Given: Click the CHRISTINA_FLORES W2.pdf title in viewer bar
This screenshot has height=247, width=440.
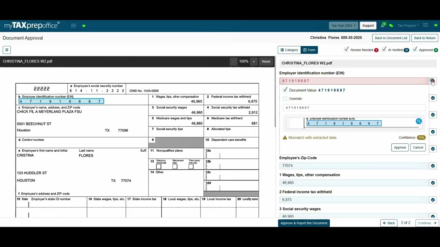Looking at the screenshot, I should [27, 61].
